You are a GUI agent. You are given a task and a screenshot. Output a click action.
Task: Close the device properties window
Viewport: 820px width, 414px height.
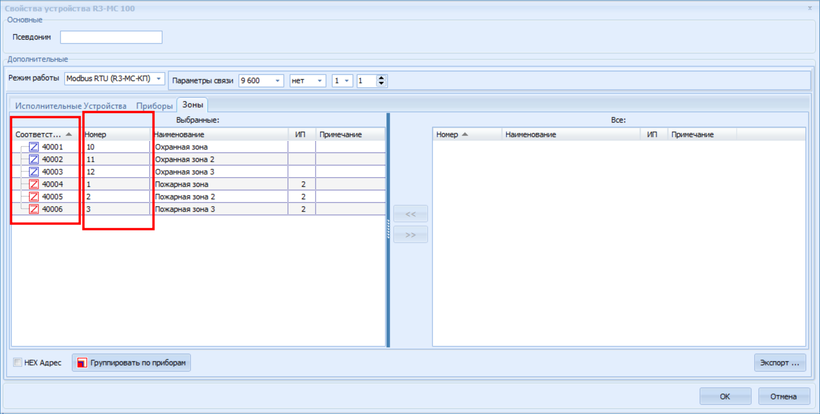point(810,8)
